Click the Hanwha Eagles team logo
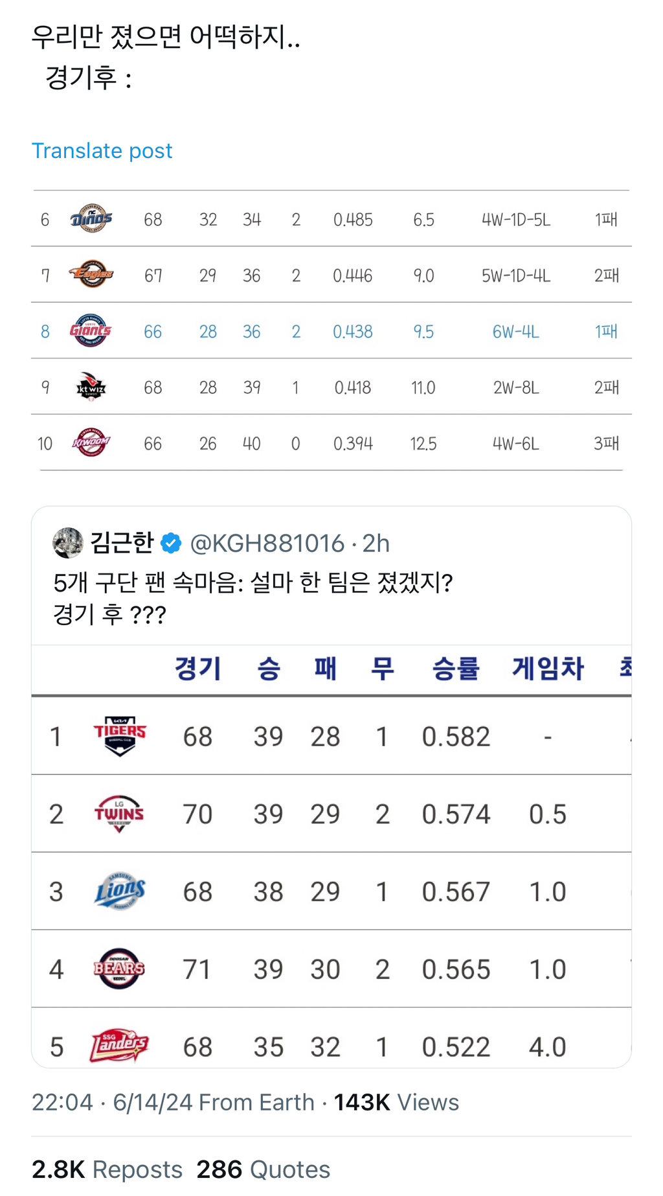 (91, 275)
